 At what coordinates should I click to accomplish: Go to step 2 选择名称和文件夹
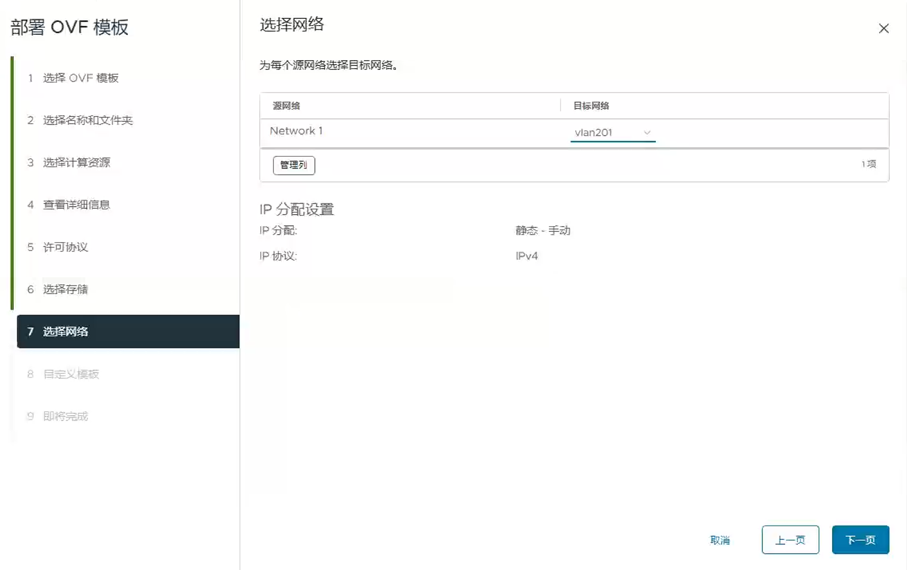[87, 120]
